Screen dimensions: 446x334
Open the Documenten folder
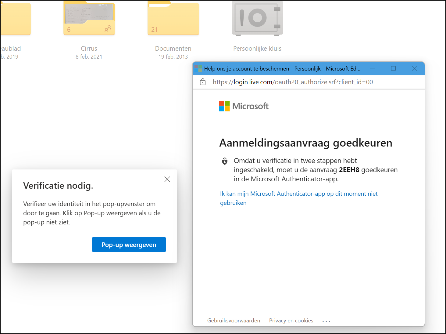[x=173, y=18]
